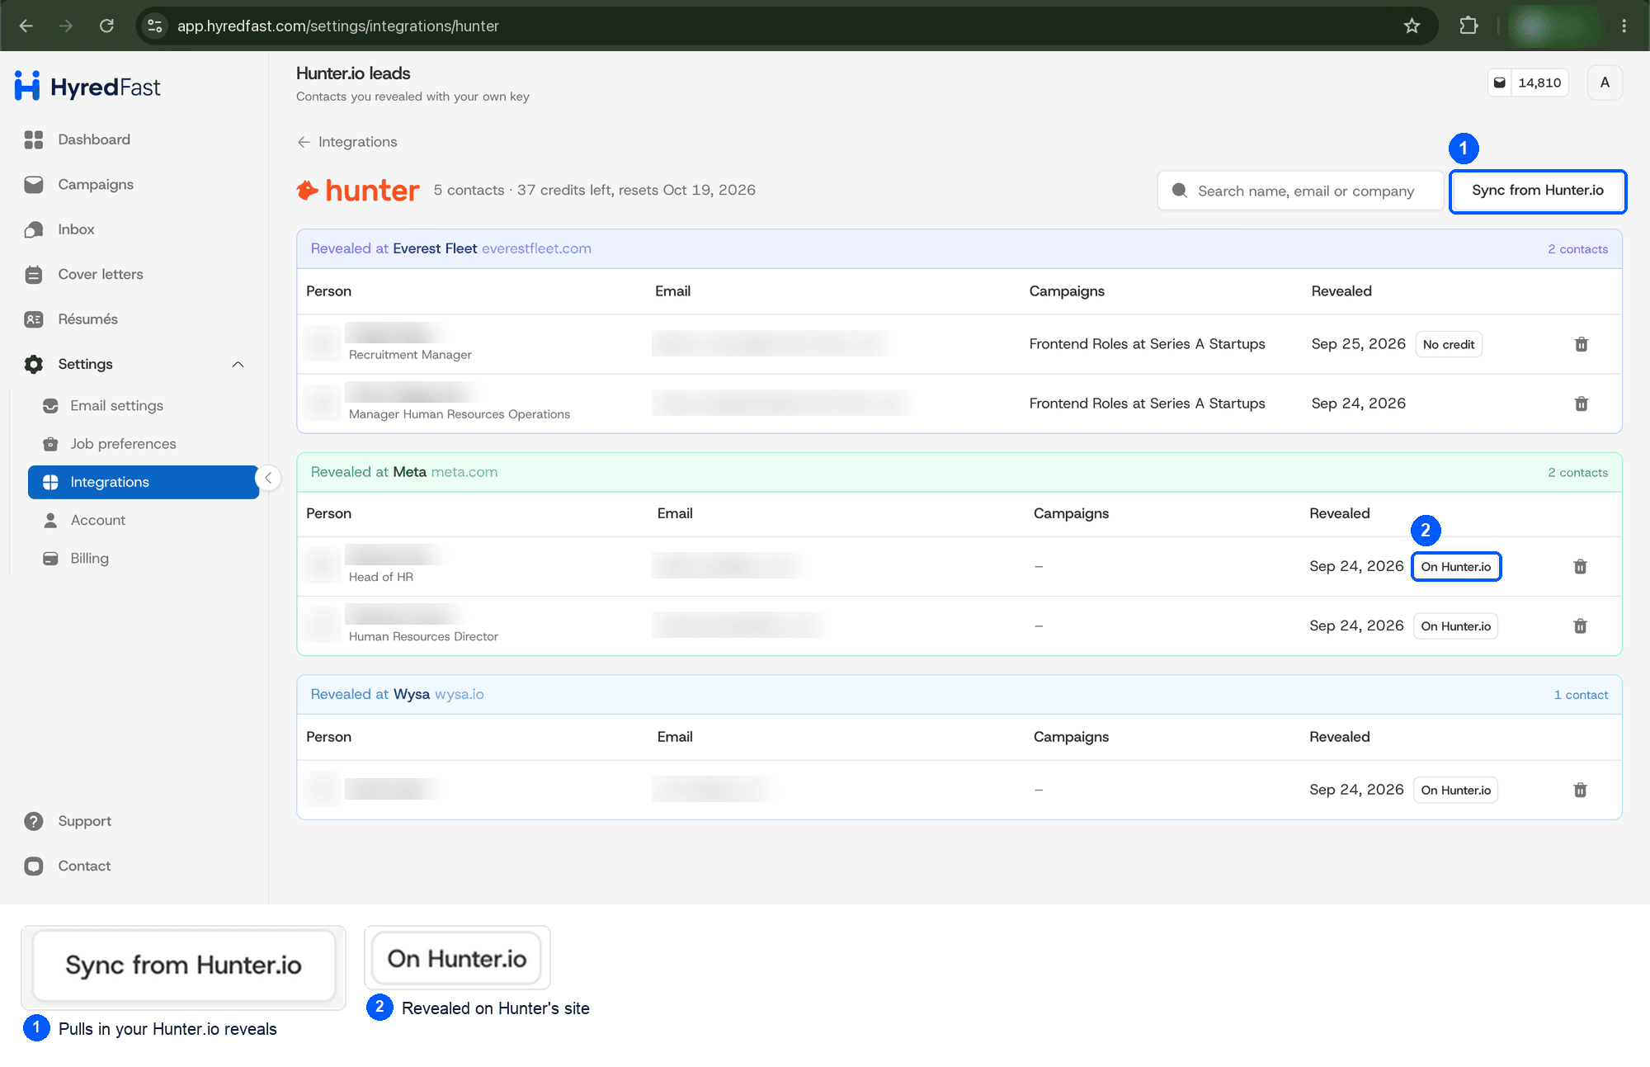The width and height of the screenshot is (1650, 1067).
Task: Delete the Human Resources Director contact
Action: [x=1580, y=626]
